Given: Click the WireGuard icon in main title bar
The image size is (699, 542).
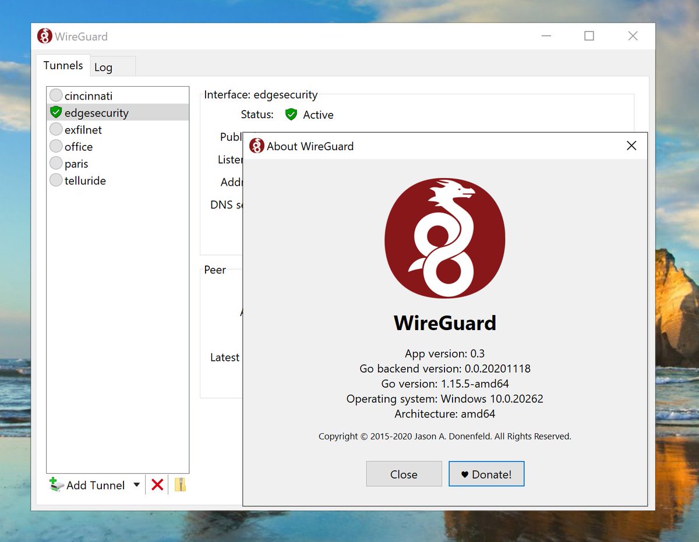Looking at the screenshot, I should coord(45,36).
